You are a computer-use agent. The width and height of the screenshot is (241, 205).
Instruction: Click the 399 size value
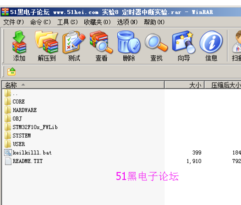[197, 152]
